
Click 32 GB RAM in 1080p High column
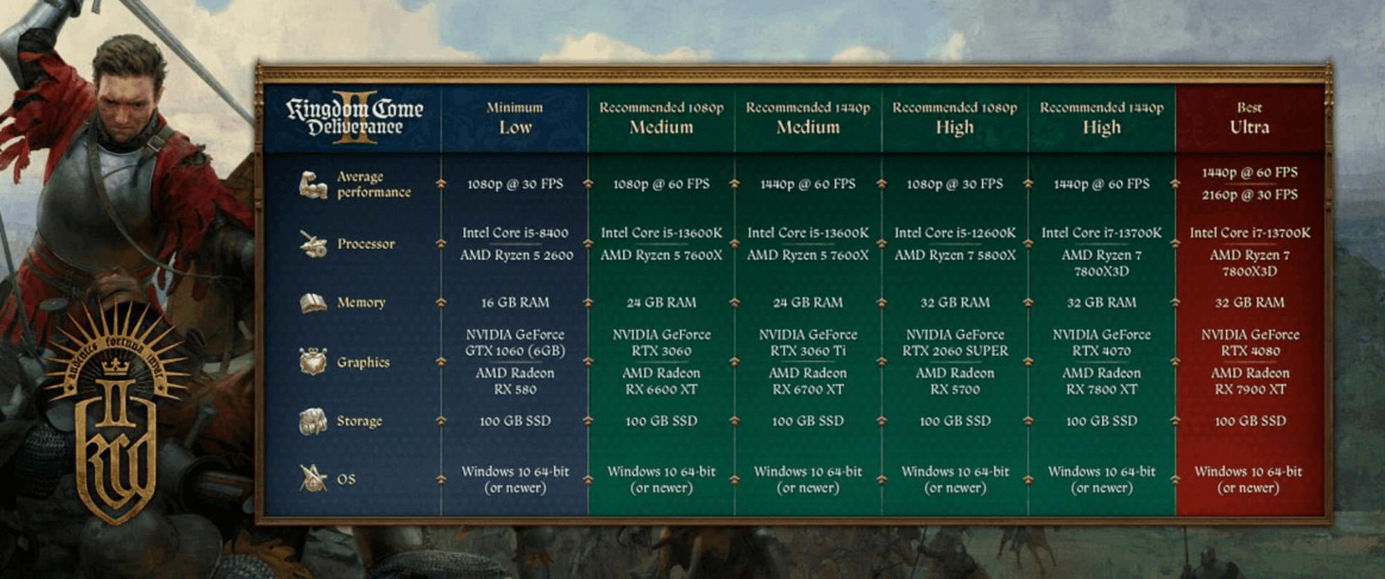[x=955, y=302]
